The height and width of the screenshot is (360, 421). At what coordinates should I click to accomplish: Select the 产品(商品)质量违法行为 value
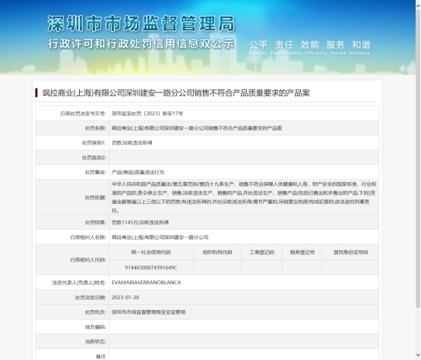[x=138, y=172]
